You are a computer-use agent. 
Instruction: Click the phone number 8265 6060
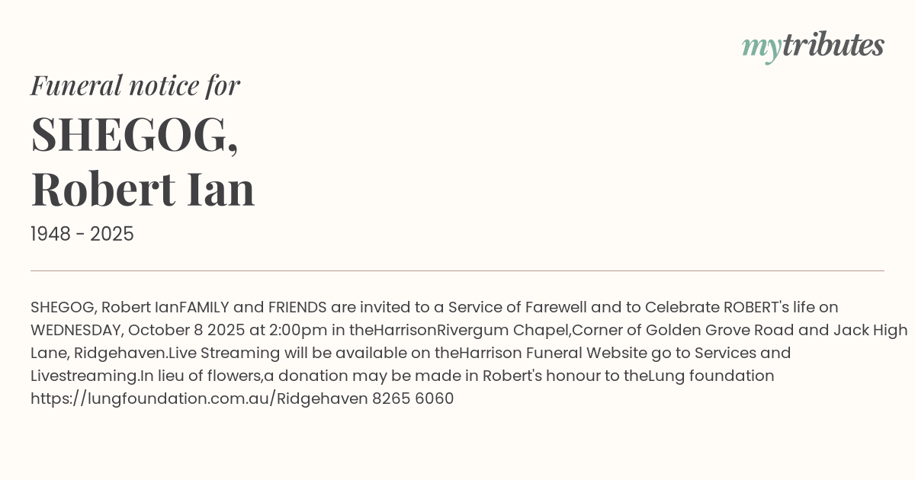tap(413, 398)
